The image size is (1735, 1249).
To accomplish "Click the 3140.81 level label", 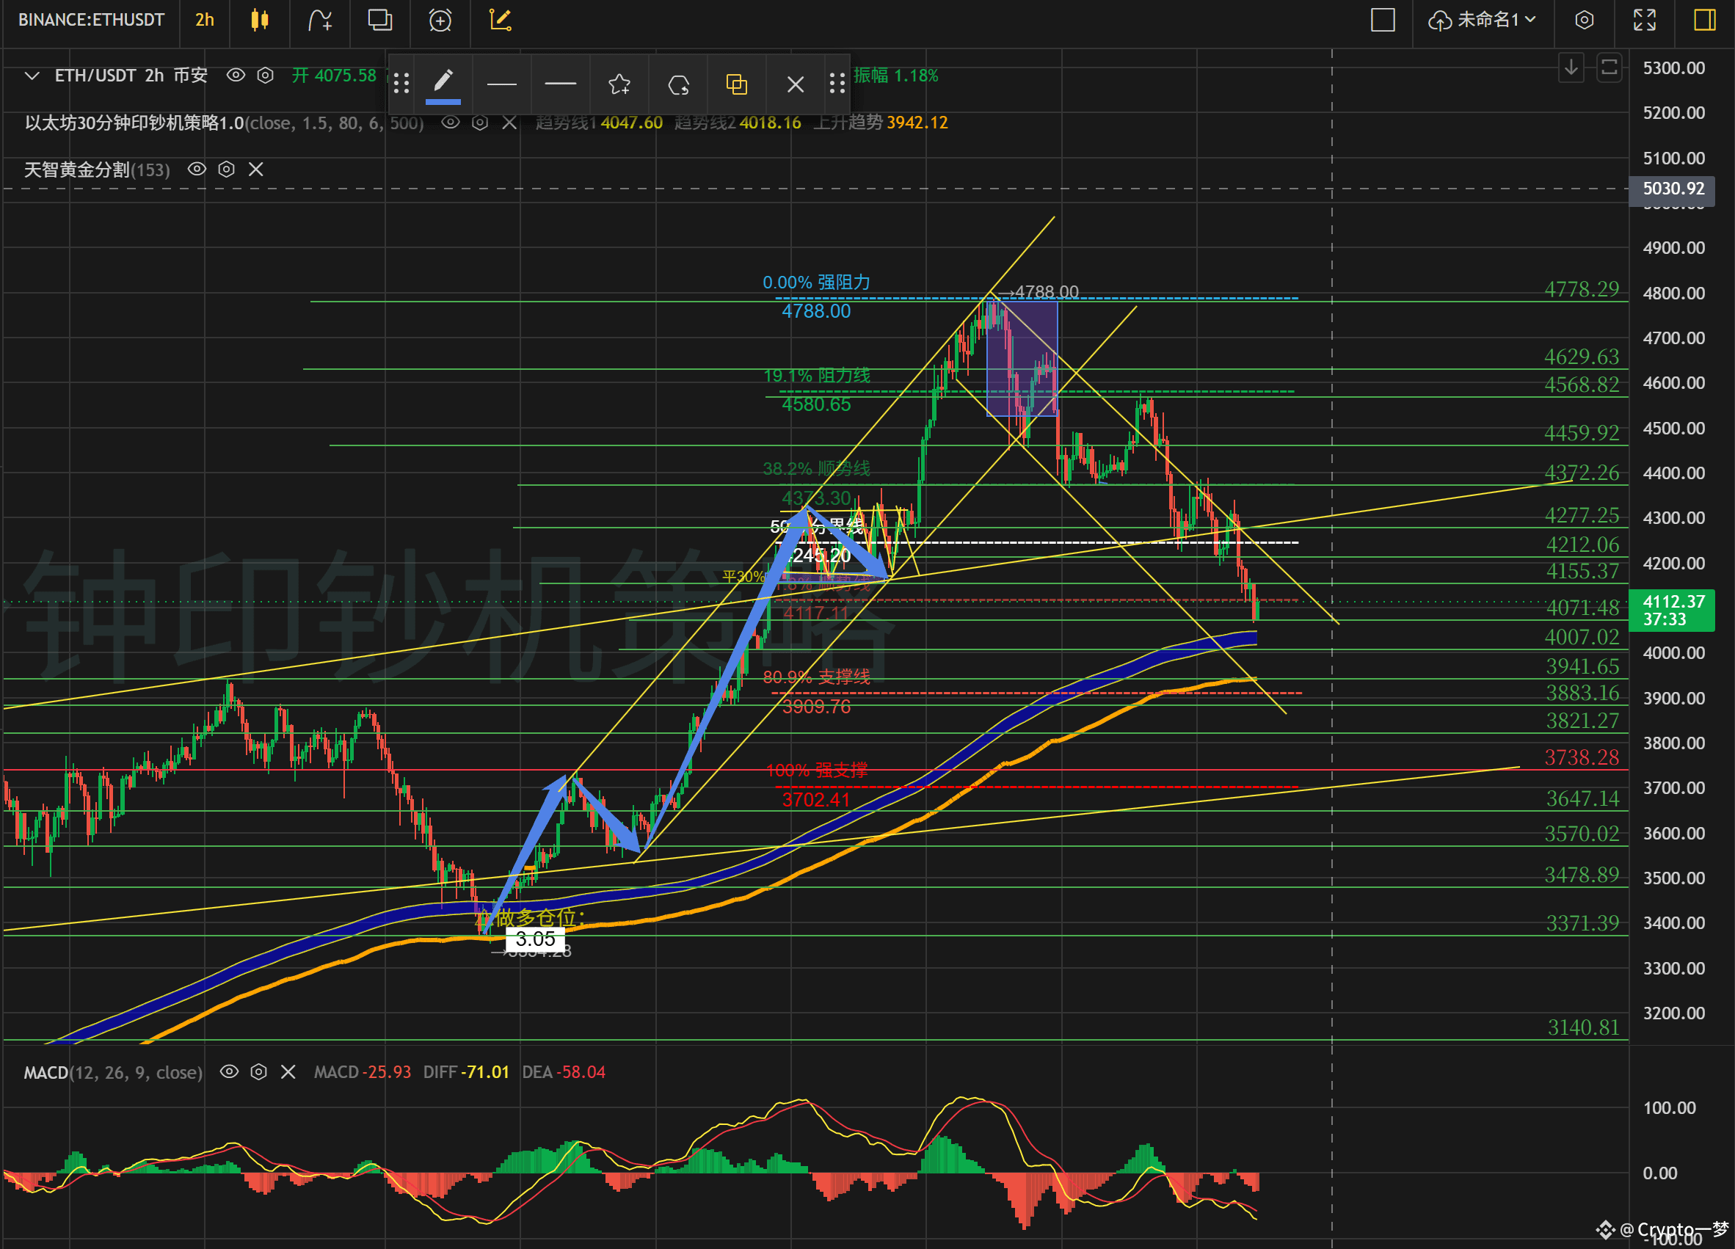I will [1583, 1027].
